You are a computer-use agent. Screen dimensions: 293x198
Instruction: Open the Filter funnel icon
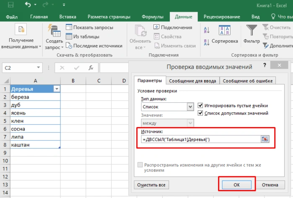pyautogui.click(x=252, y=30)
